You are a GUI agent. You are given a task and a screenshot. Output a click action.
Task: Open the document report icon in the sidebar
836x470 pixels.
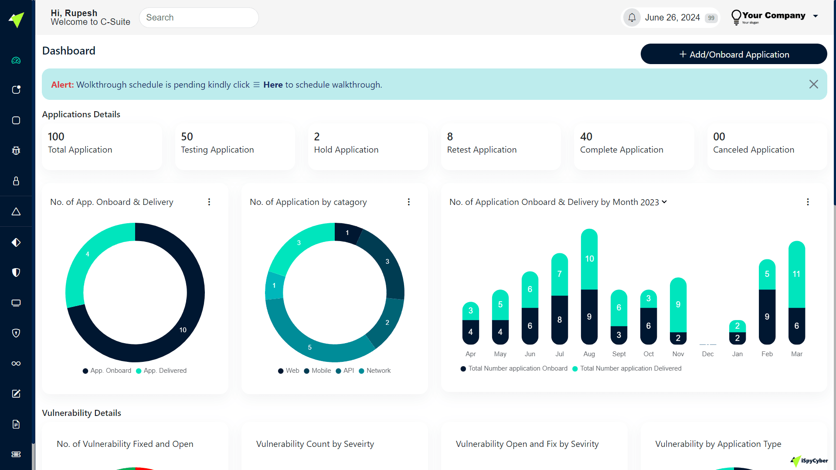tap(16, 424)
